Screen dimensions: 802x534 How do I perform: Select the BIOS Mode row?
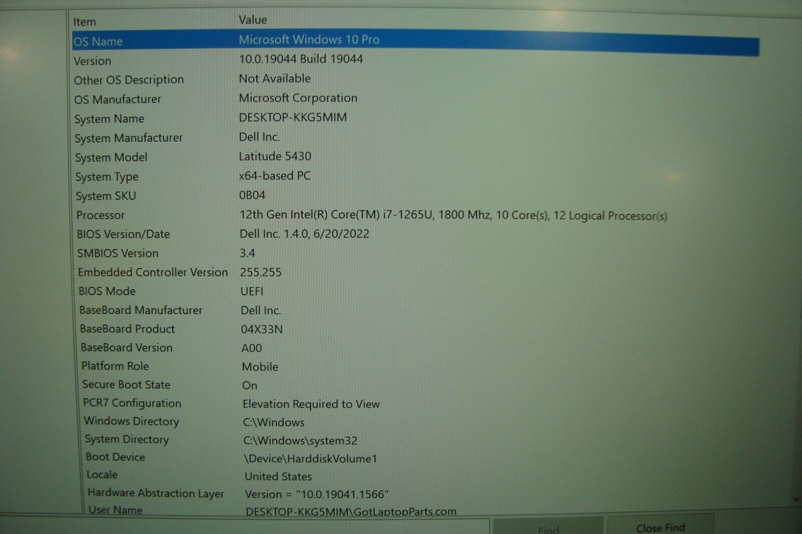[415, 292]
